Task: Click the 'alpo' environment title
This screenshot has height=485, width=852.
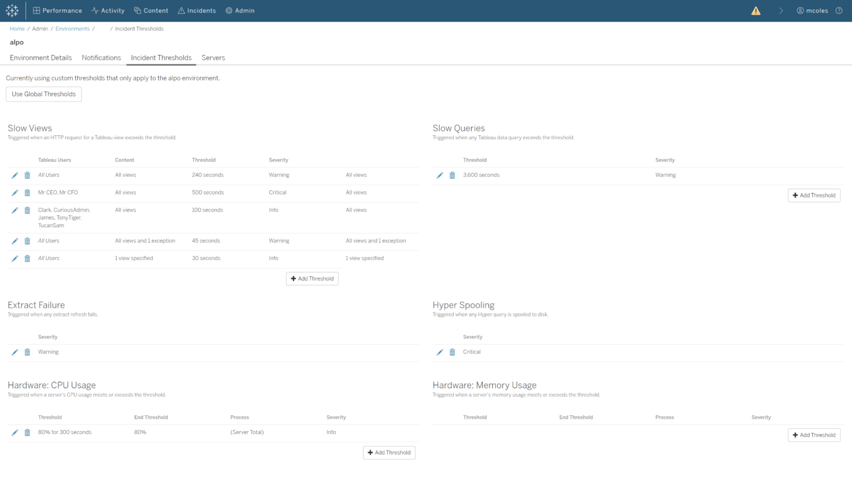Action: [x=17, y=42]
